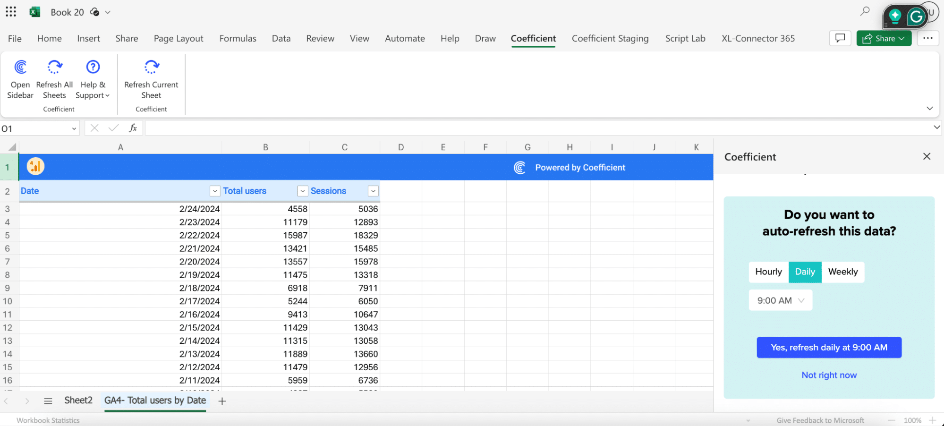Click Powered by Coefficient text

click(x=580, y=168)
